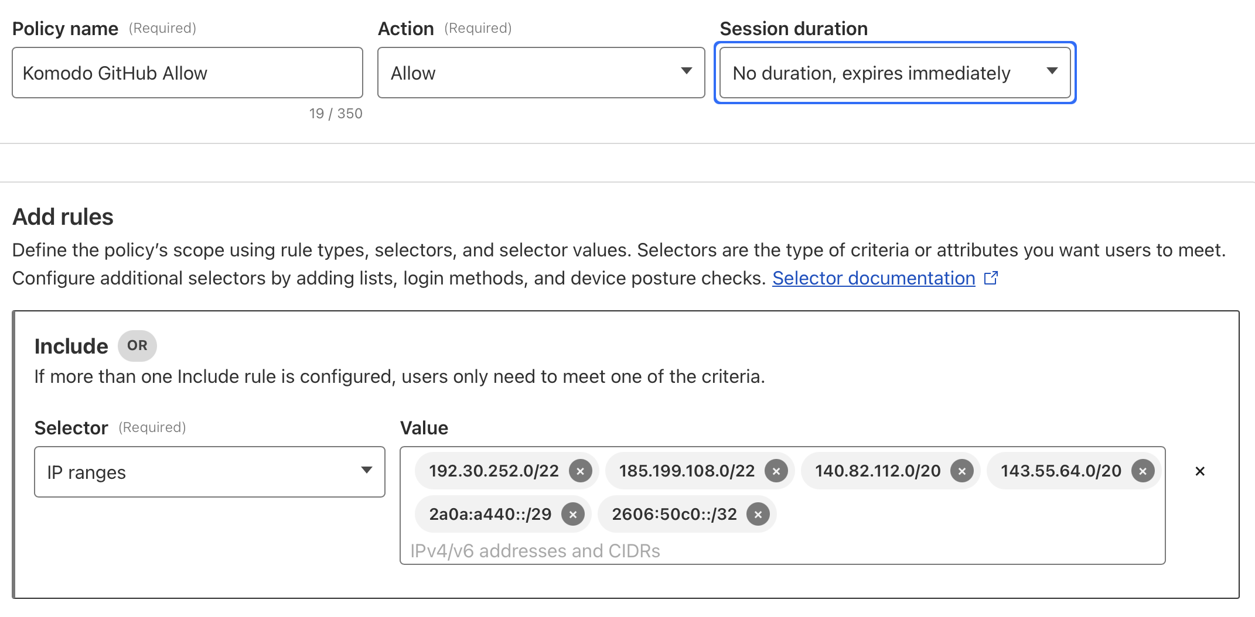
Task: Remove the 192.30.252.0/22 IP range chip
Action: 580,471
